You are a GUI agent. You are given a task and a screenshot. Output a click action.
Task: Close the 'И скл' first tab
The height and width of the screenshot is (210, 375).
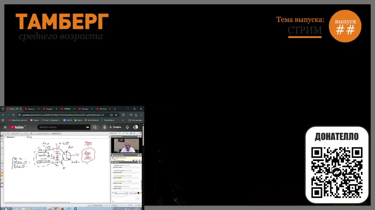(21, 109)
